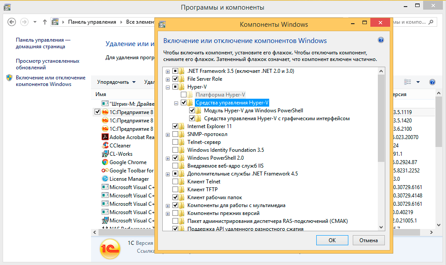
Task: Expand SNMP-протокол tree node
Action: coord(168,135)
